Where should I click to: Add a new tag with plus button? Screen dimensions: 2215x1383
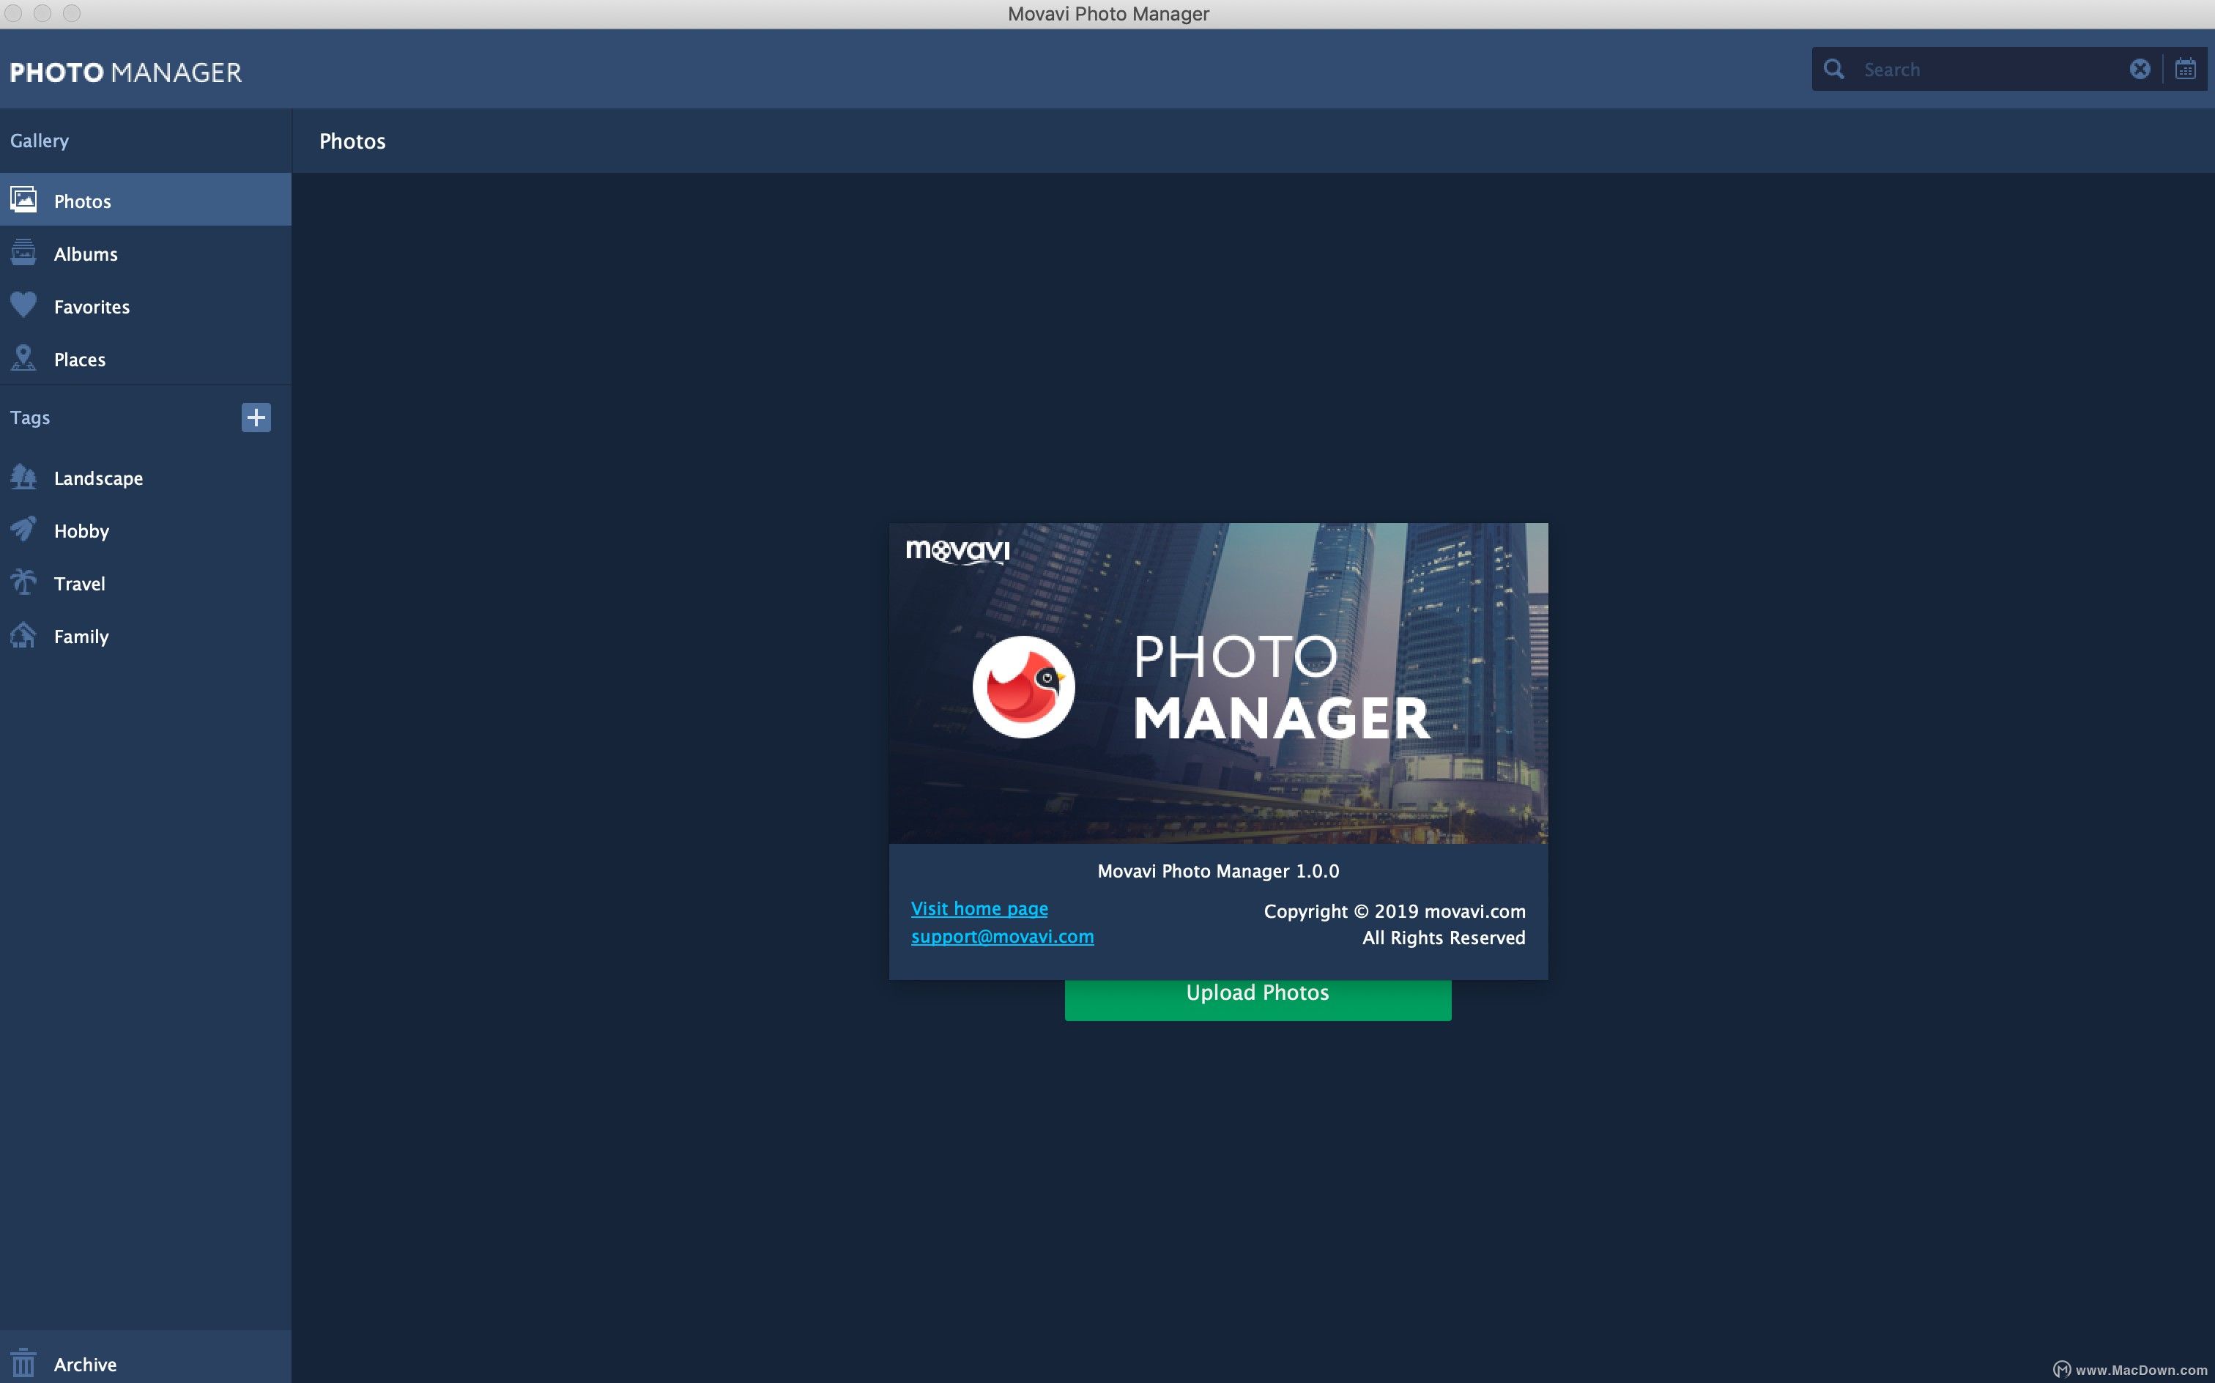256,417
